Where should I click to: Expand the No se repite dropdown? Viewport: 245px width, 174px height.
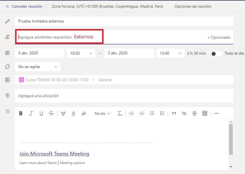(x=38, y=67)
